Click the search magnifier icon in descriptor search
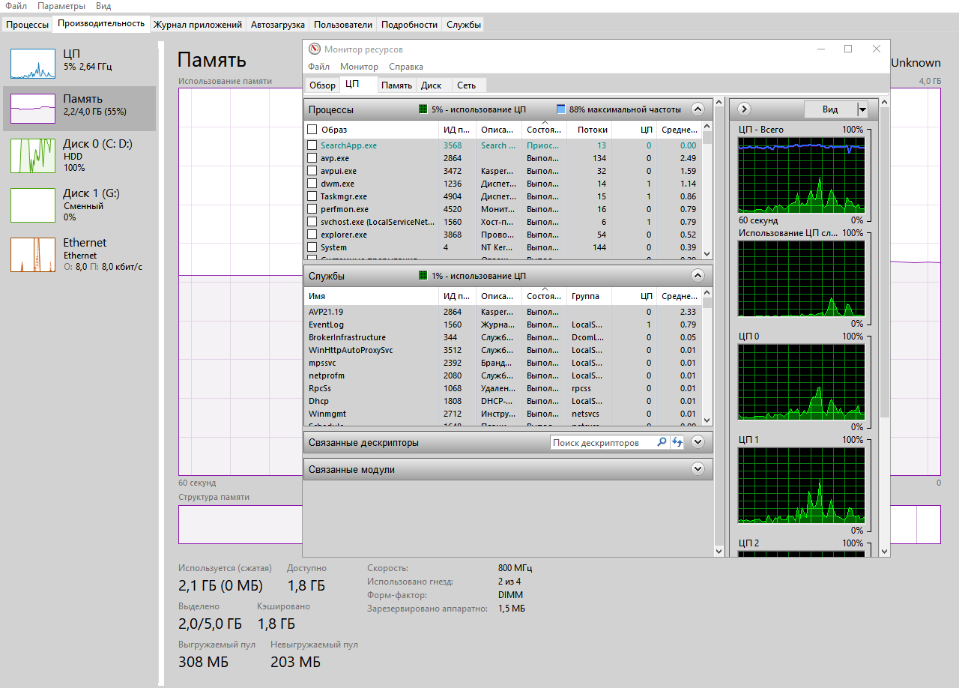This screenshot has height=688, width=959. click(662, 442)
